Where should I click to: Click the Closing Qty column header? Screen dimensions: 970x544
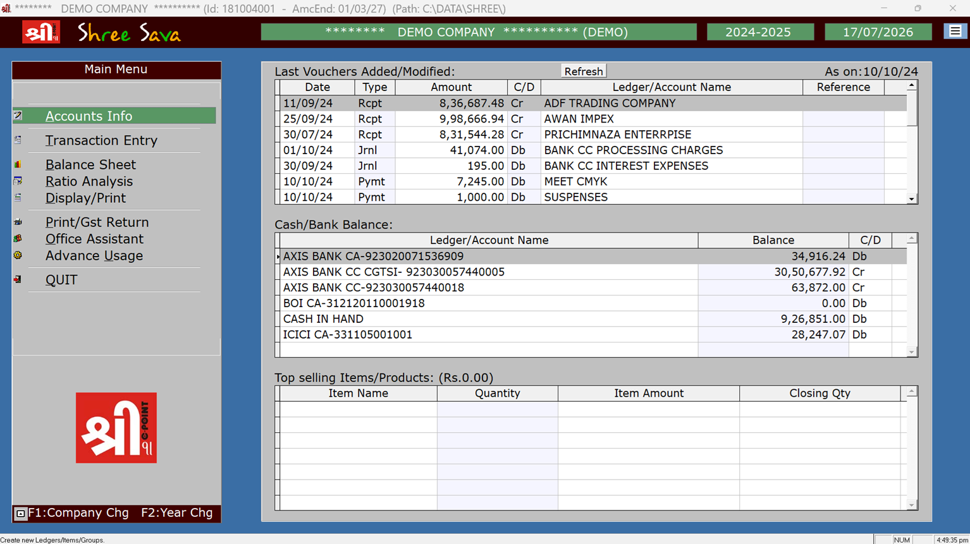pyautogui.click(x=820, y=393)
